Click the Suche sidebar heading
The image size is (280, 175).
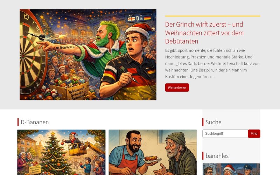click(213, 122)
